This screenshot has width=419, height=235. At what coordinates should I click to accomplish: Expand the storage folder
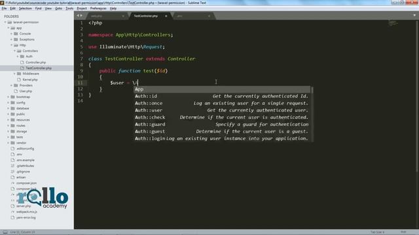[9, 131]
